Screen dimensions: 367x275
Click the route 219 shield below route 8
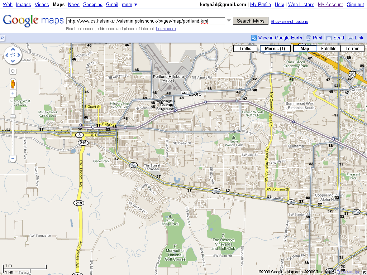83,143
